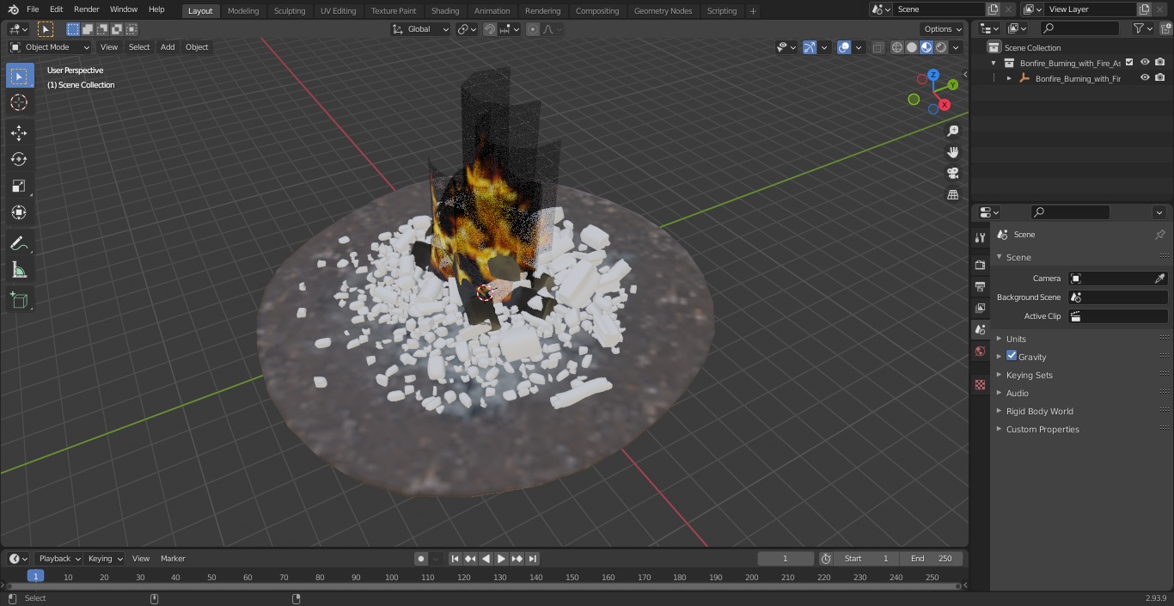Open the Global transform orientation dropdown
Screen dimensions: 1174x606
(x=421, y=29)
